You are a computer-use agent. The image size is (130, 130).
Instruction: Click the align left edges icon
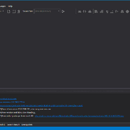[x=96, y=12]
